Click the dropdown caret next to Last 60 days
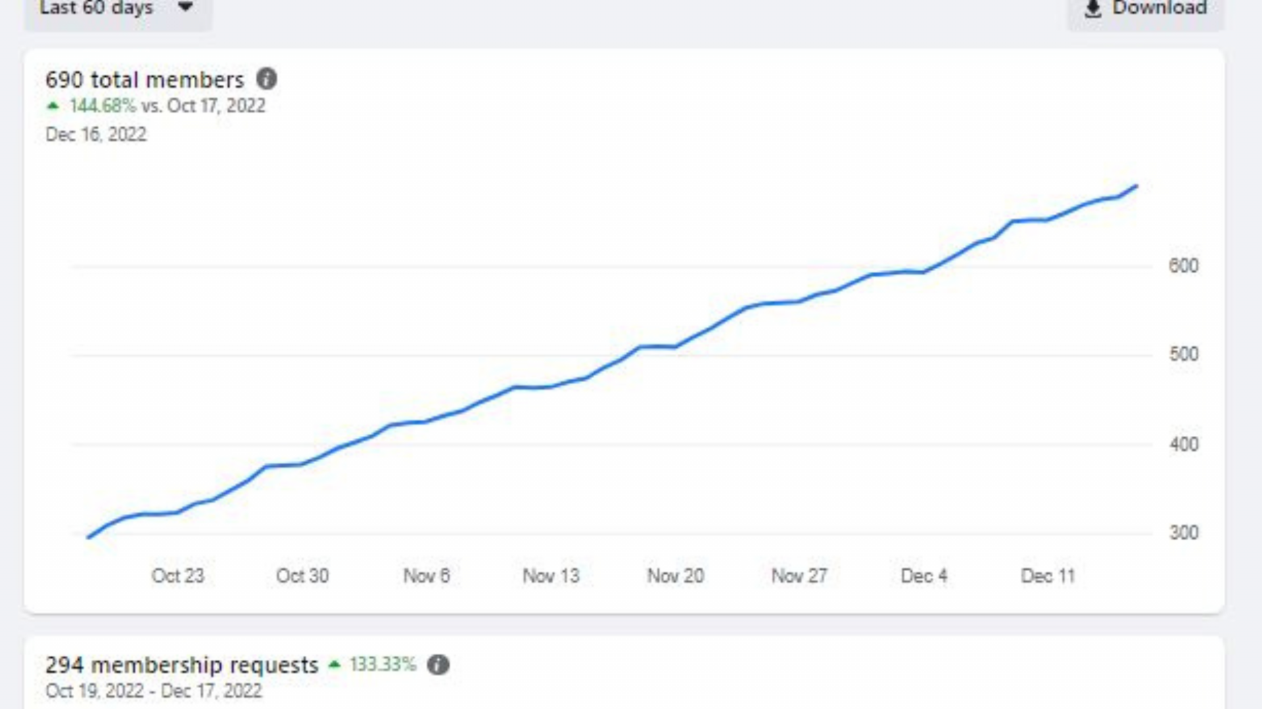This screenshot has width=1262, height=709. click(x=186, y=8)
